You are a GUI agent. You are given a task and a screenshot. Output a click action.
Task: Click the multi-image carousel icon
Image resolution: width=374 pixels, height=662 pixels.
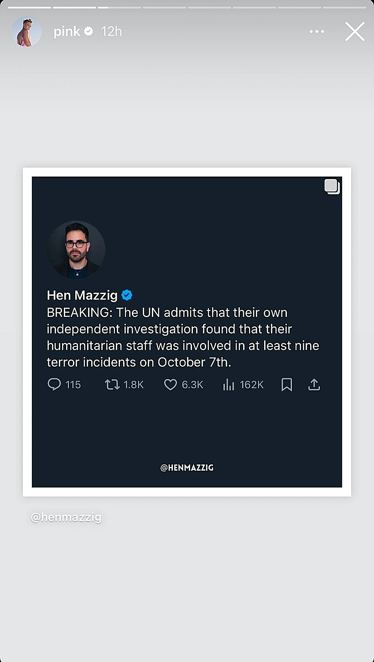[x=332, y=186]
